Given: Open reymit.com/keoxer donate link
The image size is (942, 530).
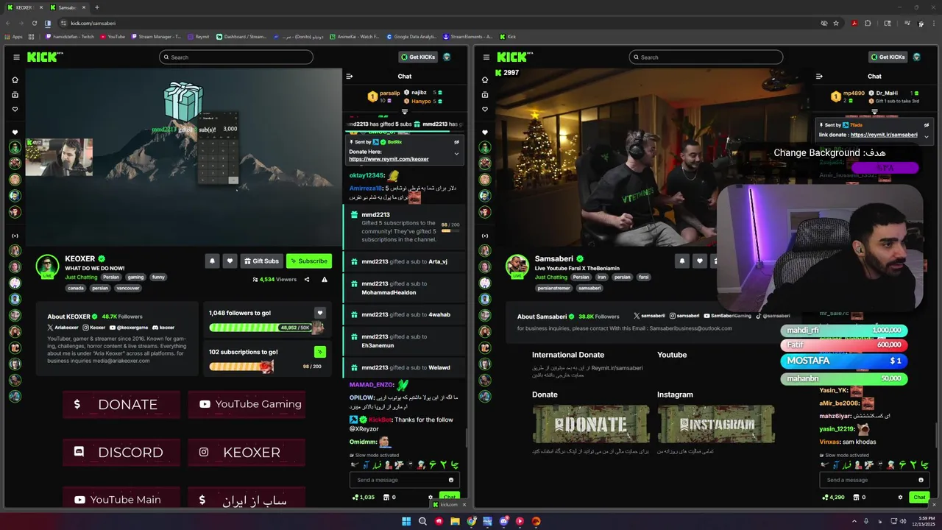Looking at the screenshot, I should [389, 159].
